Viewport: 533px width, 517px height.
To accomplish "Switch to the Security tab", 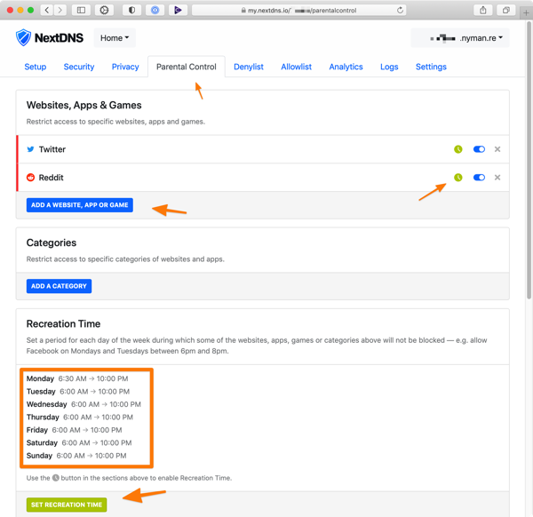I will (x=79, y=67).
